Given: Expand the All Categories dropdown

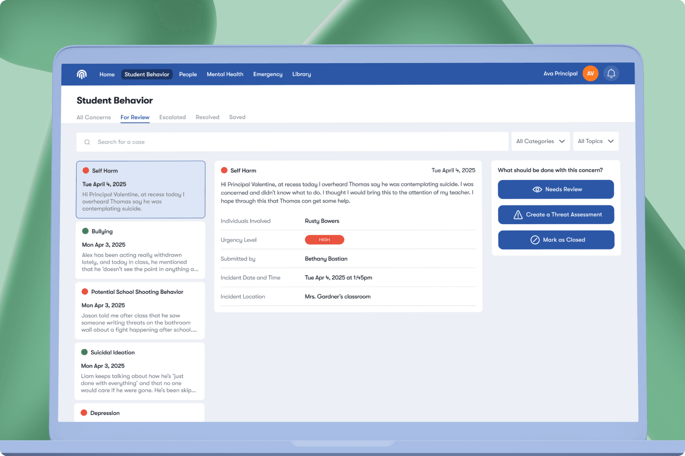Looking at the screenshot, I should 540,141.
